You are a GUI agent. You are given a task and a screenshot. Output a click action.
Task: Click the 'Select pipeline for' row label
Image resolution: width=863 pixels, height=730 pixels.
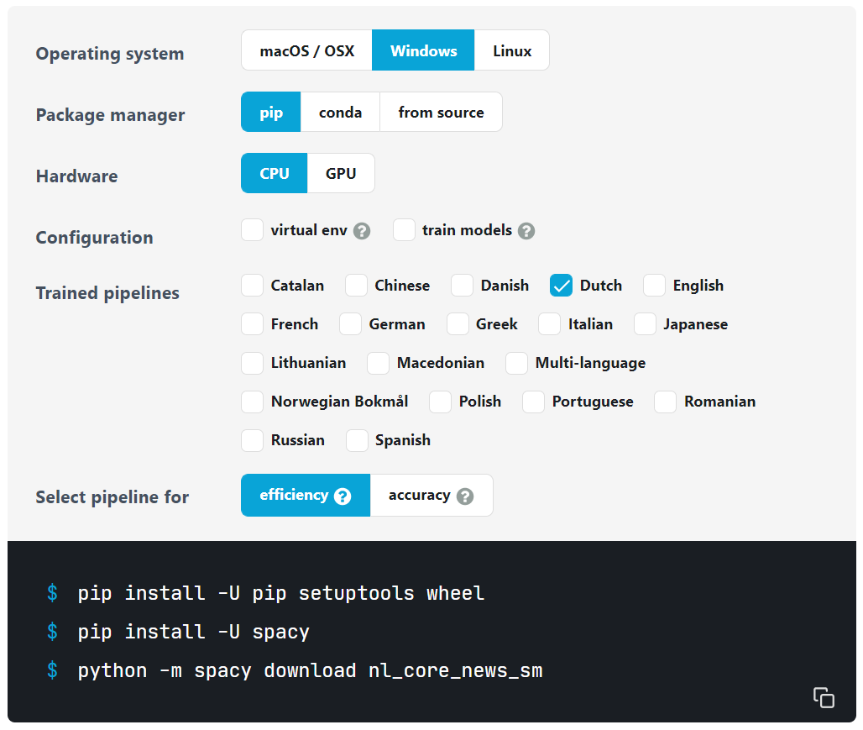click(x=112, y=497)
